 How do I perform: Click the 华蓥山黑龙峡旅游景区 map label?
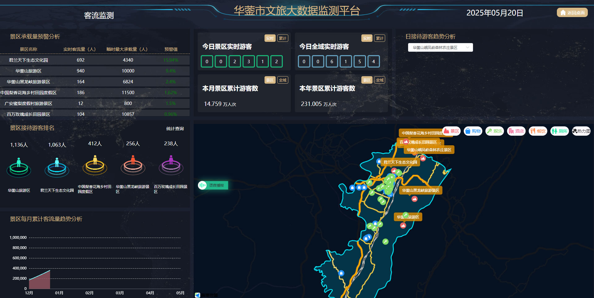click(x=420, y=190)
